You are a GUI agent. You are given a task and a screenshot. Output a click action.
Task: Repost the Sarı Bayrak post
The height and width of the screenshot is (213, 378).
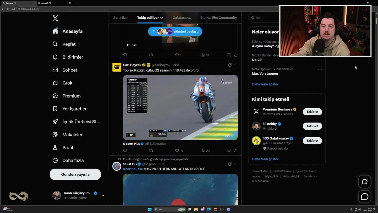click(x=151, y=151)
